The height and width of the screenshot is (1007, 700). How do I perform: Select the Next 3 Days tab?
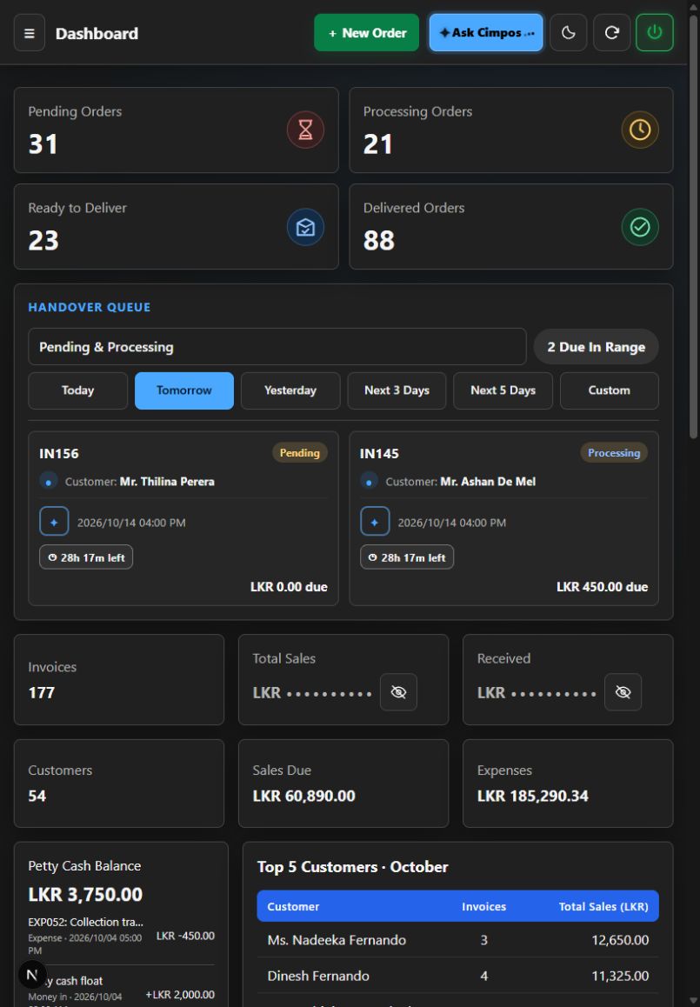click(x=397, y=390)
